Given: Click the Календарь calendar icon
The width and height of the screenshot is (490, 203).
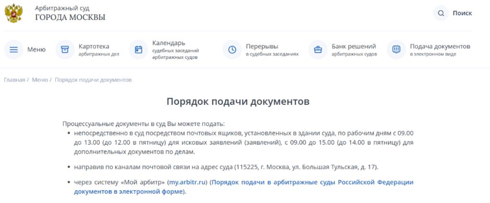Looking at the screenshot, I should click(x=138, y=50).
